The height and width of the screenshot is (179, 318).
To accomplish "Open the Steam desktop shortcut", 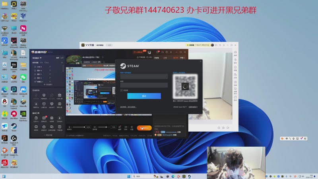I will tap(14, 126).
